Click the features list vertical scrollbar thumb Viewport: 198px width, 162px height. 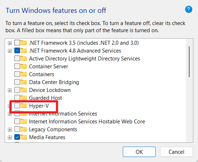[189, 62]
